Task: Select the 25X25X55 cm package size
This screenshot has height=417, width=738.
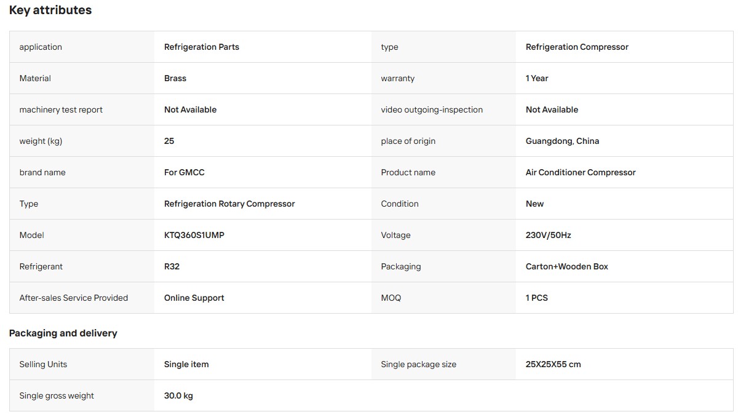Action: click(x=553, y=364)
